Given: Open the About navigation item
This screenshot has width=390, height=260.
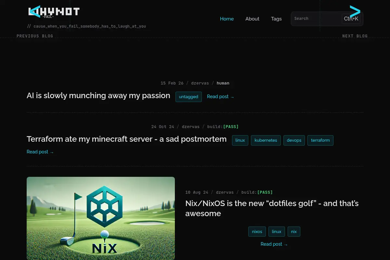Looking at the screenshot, I should coord(252,19).
